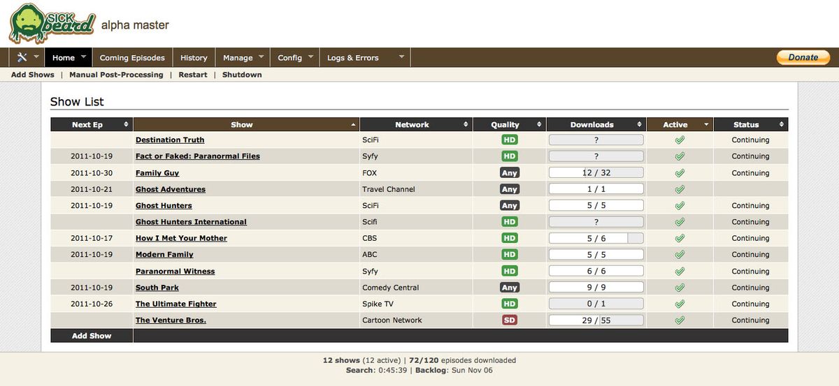Click the Any quality badge for Family Guy
Image resolution: width=839 pixels, height=386 pixels.
(509, 172)
